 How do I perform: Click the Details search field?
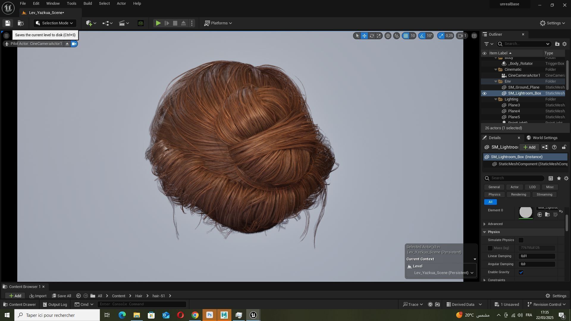(x=514, y=178)
